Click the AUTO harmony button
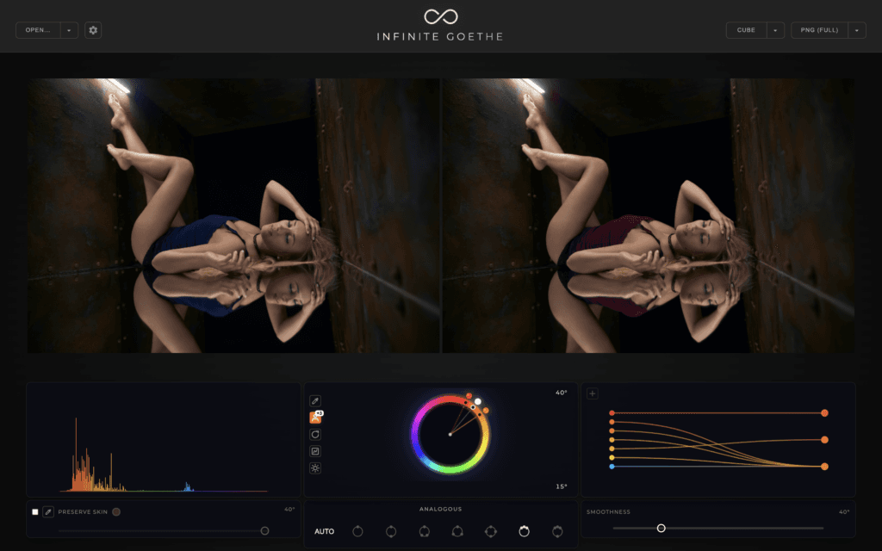This screenshot has height=551, width=882. click(x=324, y=531)
